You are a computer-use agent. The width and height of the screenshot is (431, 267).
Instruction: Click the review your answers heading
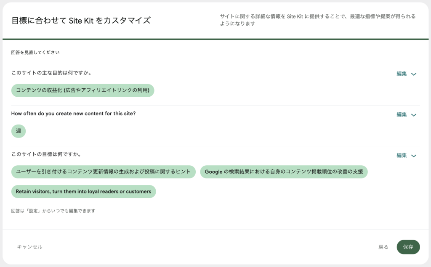[35, 52]
